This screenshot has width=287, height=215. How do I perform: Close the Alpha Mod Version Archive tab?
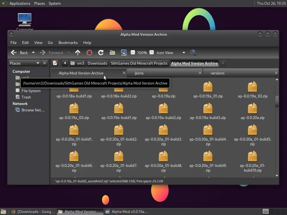[x=124, y=73]
